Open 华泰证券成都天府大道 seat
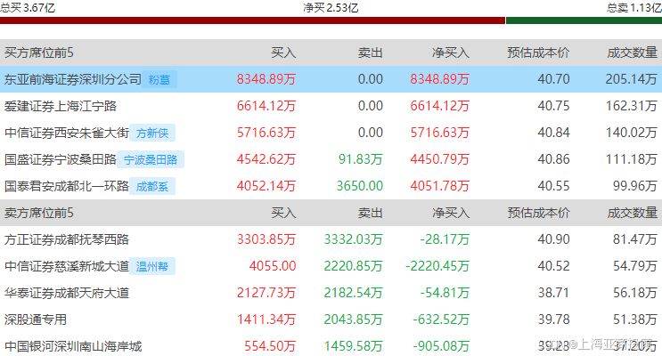Image resolution: width=662 pixels, height=356 pixels. click(66, 293)
